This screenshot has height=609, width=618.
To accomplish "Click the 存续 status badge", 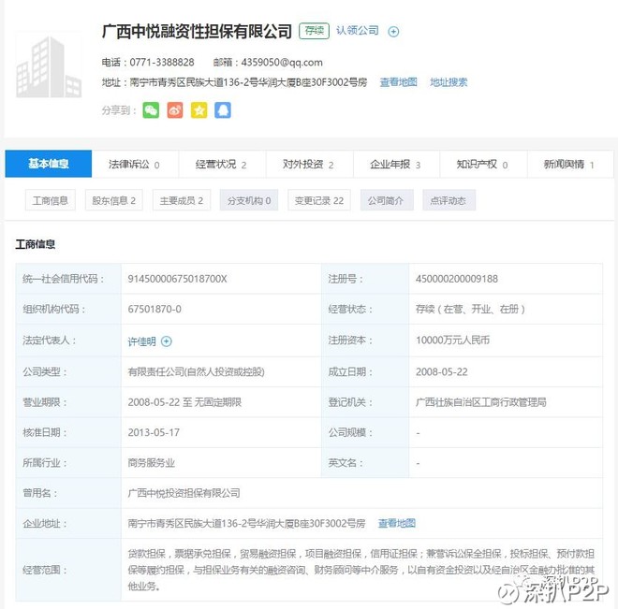I will 314,31.
